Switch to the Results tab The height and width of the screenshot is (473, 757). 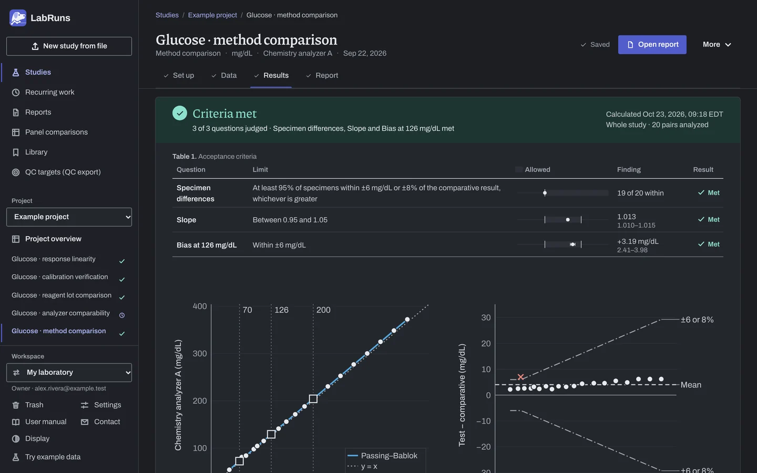(271, 76)
